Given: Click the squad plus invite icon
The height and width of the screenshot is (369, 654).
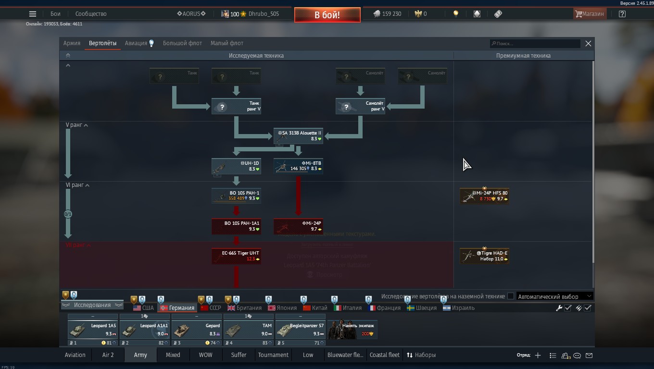Looking at the screenshot, I should pos(538,355).
